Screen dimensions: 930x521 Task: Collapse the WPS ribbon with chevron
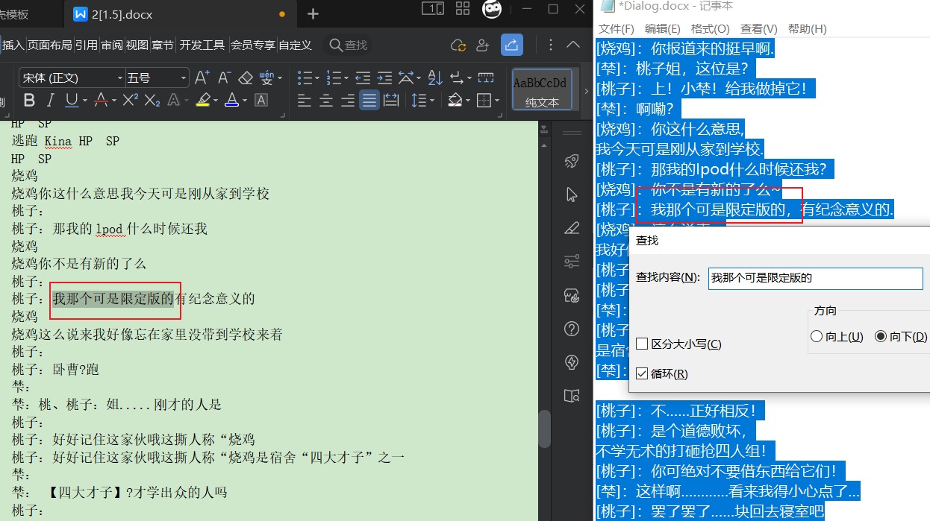click(573, 45)
